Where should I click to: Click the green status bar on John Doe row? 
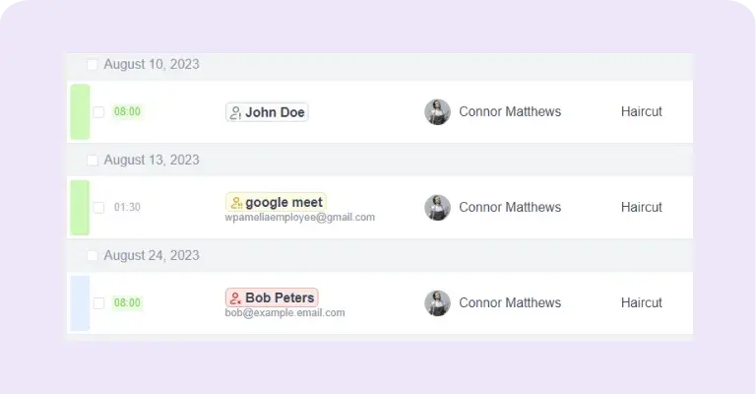click(x=80, y=112)
